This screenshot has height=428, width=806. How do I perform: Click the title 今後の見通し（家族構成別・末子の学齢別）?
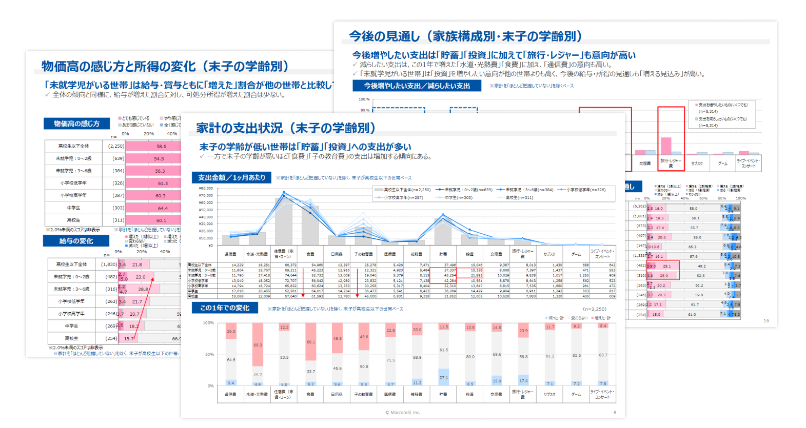click(x=466, y=36)
